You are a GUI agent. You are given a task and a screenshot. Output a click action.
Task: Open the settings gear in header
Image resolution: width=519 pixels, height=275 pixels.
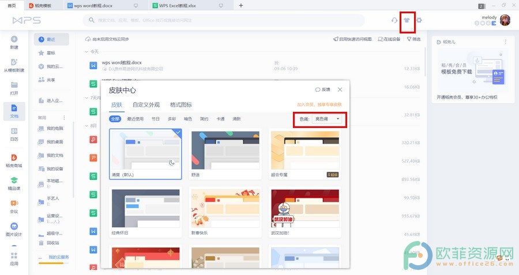click(x=419, y=20)
